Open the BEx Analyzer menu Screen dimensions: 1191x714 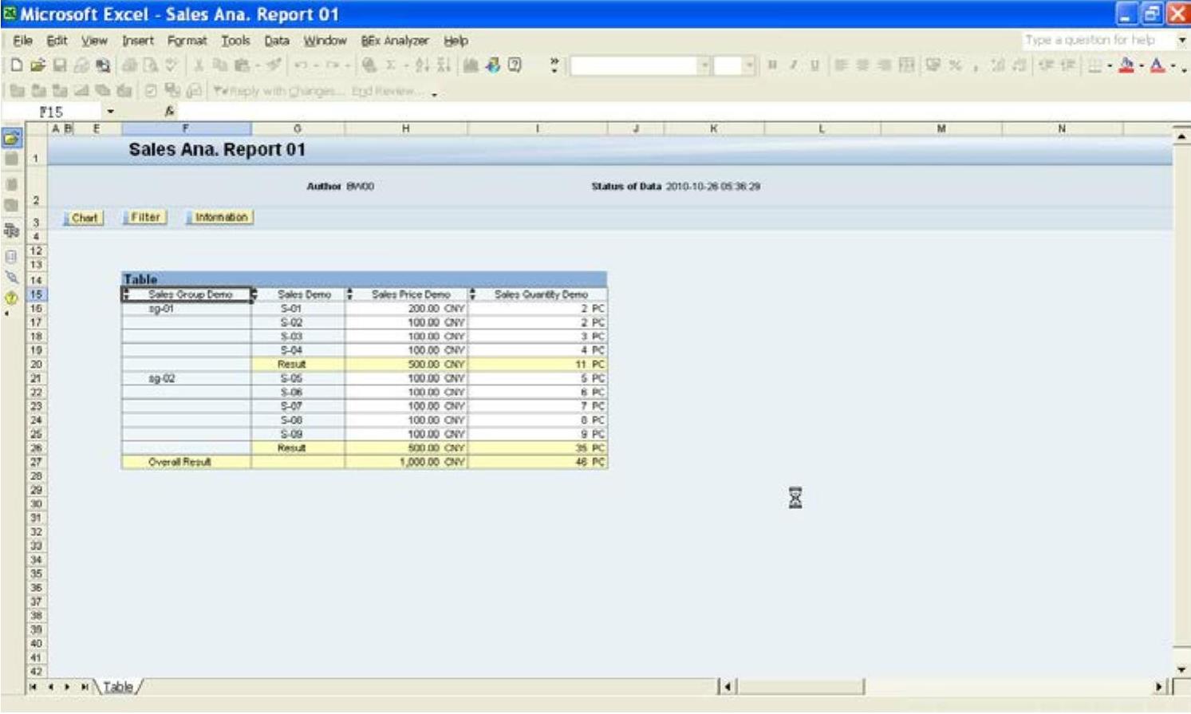(x=394, y=40)
